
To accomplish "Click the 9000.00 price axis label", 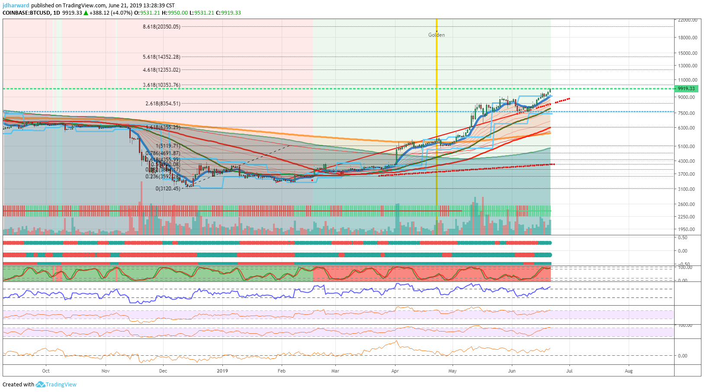I will click(x=686, y=97).
